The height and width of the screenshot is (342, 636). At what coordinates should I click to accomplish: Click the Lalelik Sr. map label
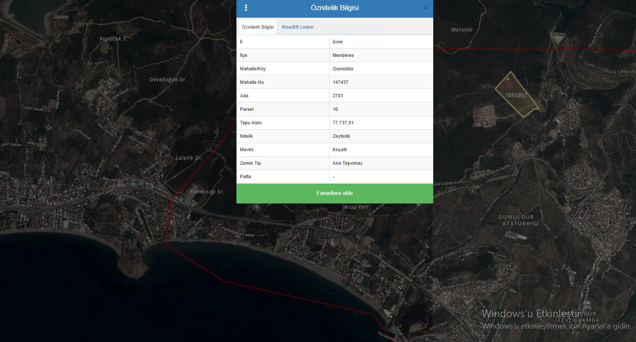pos(188,158)
